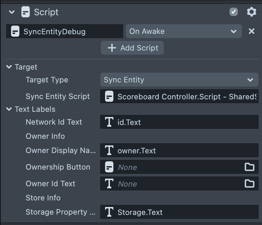The image size is (262, 225).
Task: Select the Ownership Button None field
Action: pyautogui.click(x=173, y=167)
